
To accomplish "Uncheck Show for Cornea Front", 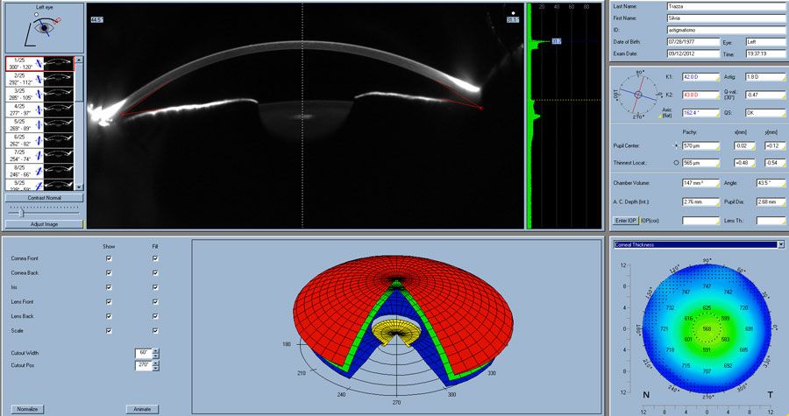I will pos(109,258).
